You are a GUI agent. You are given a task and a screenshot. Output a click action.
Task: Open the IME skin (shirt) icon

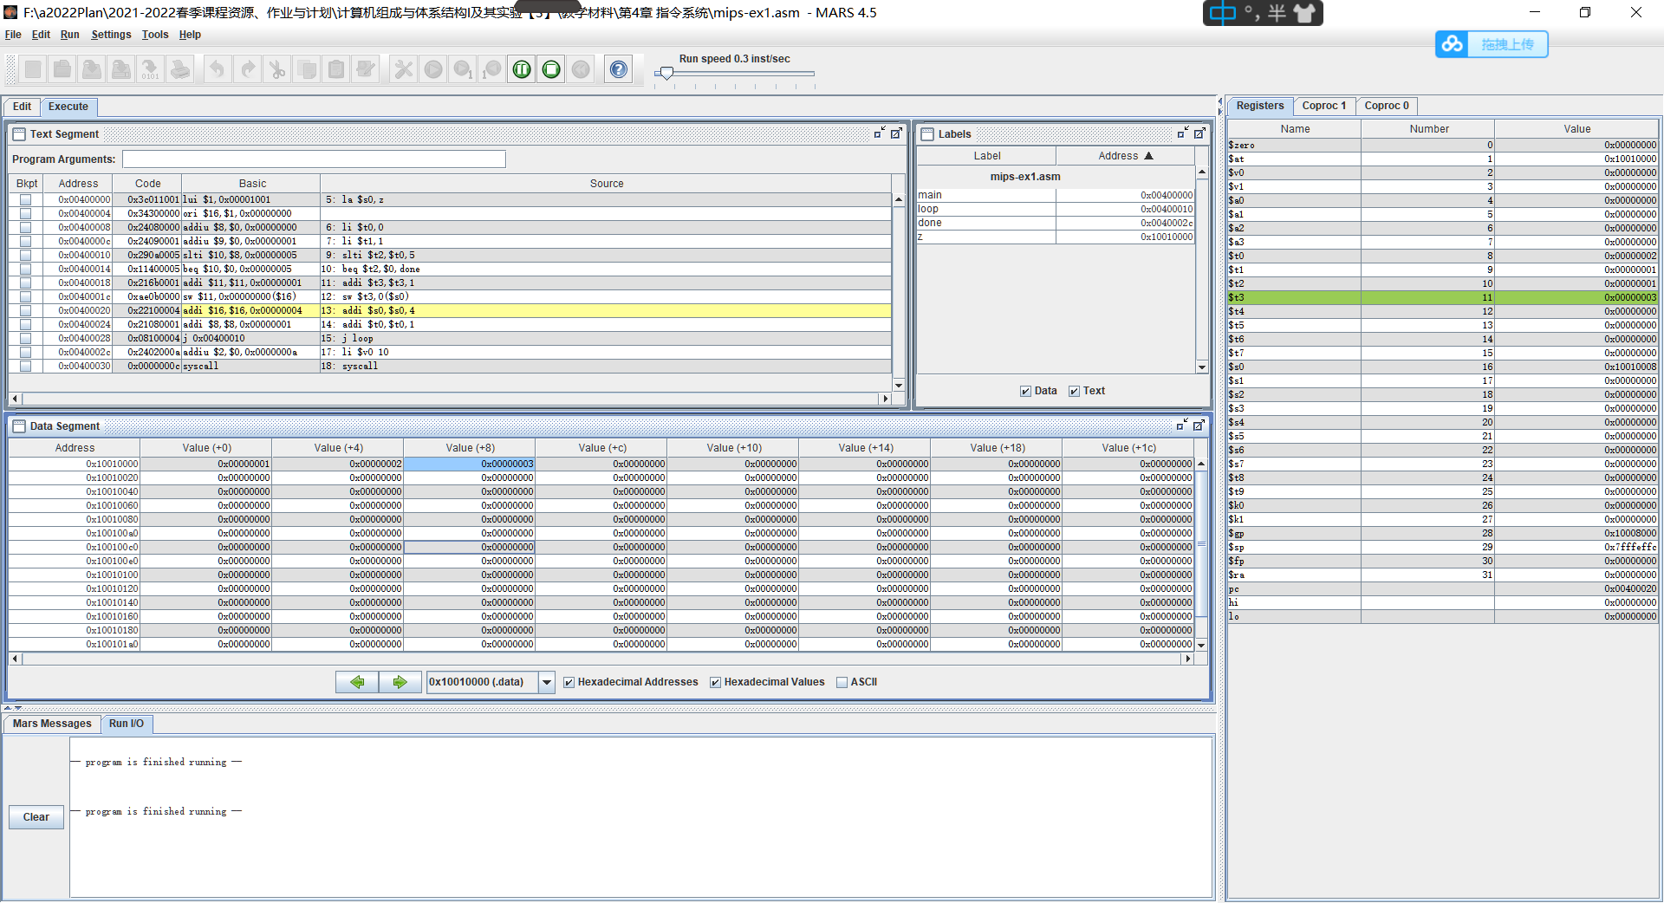click(1304, 13)
